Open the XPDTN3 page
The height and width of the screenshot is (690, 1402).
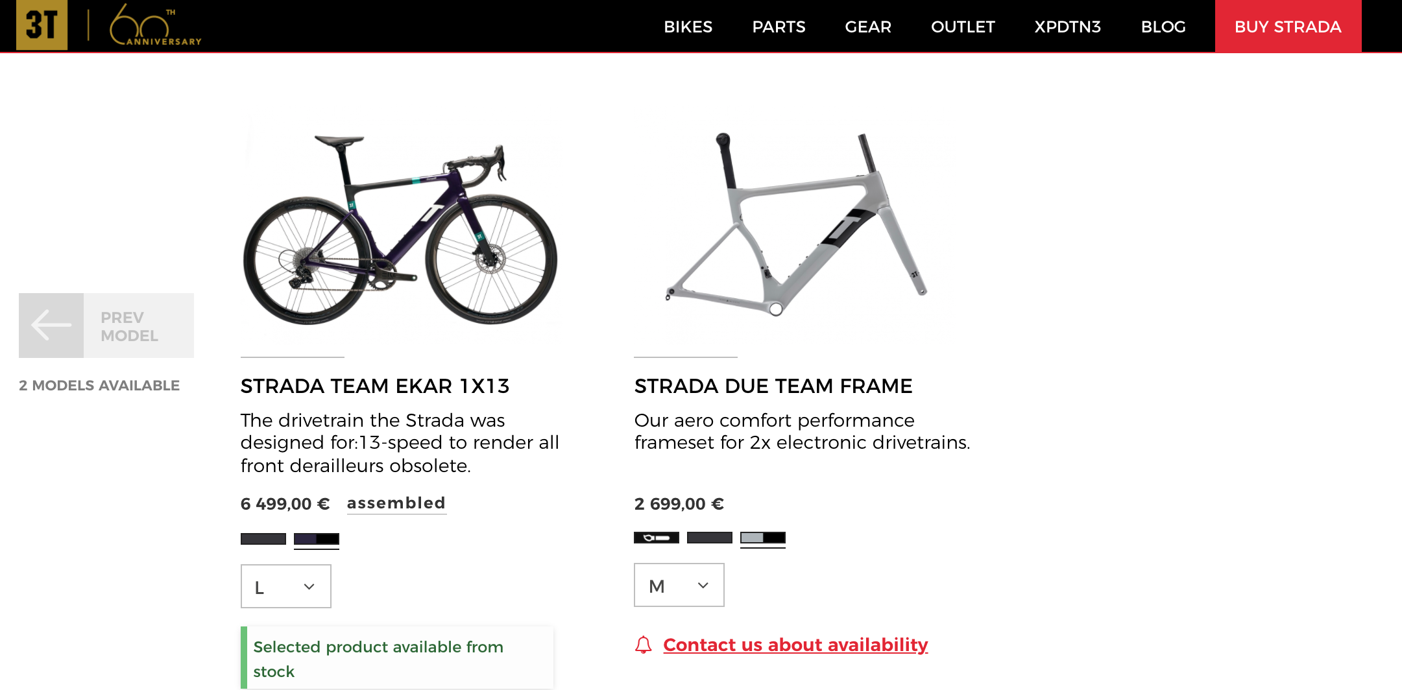pyautogui.click(x=1067, y=27)
